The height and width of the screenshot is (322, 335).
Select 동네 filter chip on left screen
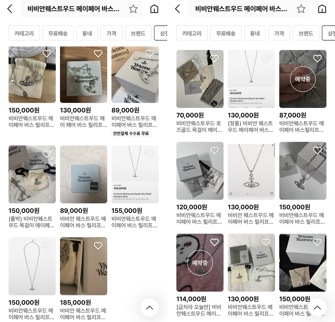(87, 33)
